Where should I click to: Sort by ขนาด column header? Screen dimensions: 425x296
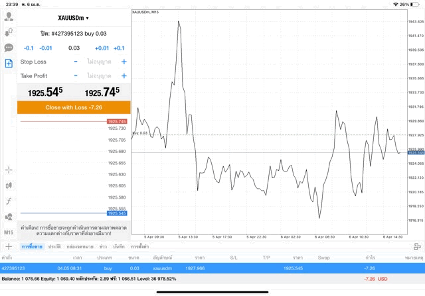(133, 258)
